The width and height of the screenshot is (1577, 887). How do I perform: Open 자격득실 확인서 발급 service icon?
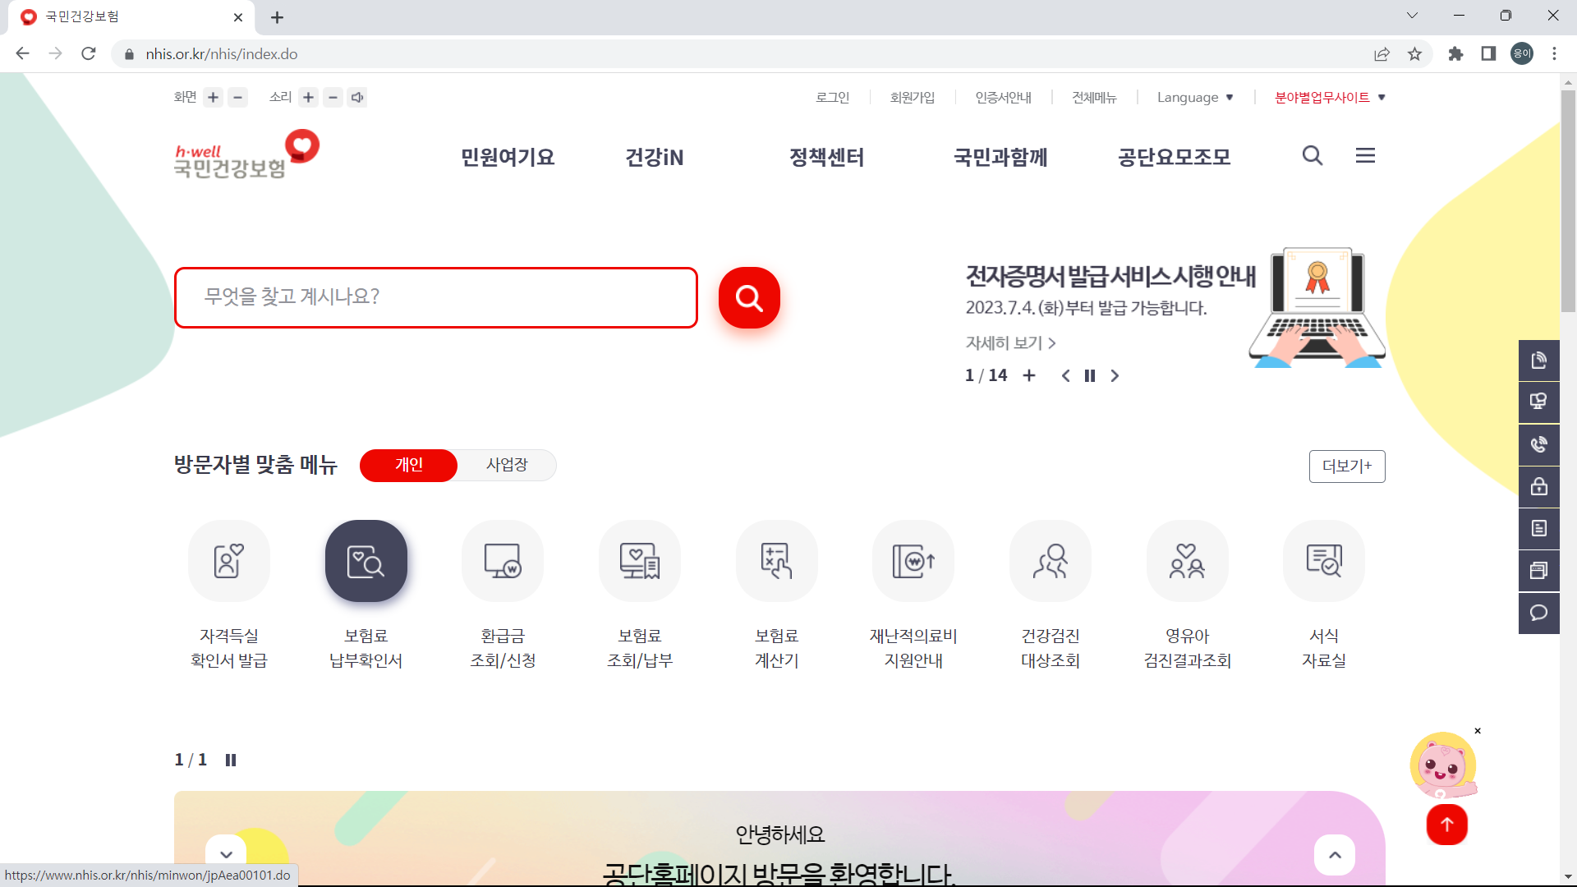(228, 561)
